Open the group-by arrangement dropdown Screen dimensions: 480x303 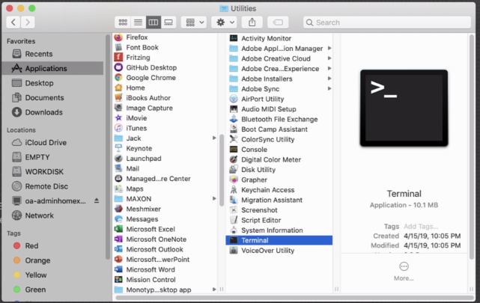(x=194, y=22)
